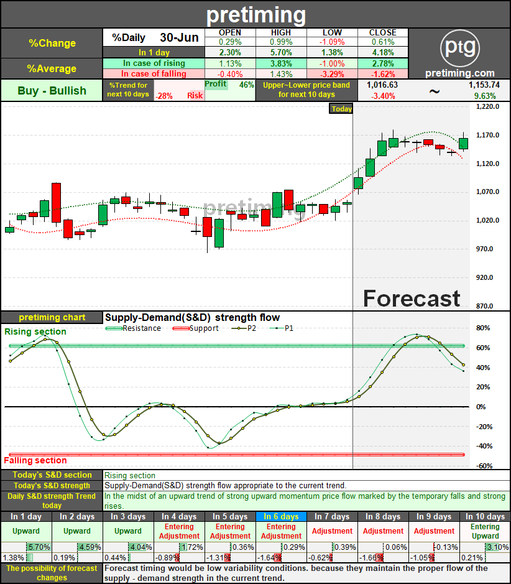Click the Support legend swatch

(x=181, y=328)
